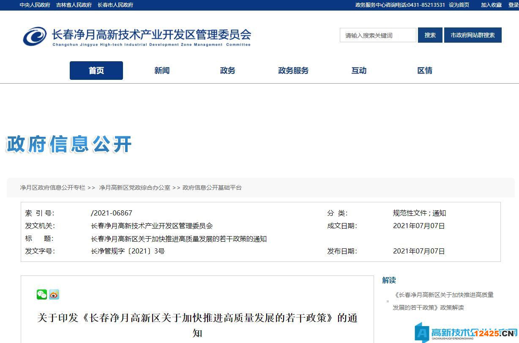Click 加入收藏 to add to favorites
519x343 pixels.
click(x=491, y=5)
